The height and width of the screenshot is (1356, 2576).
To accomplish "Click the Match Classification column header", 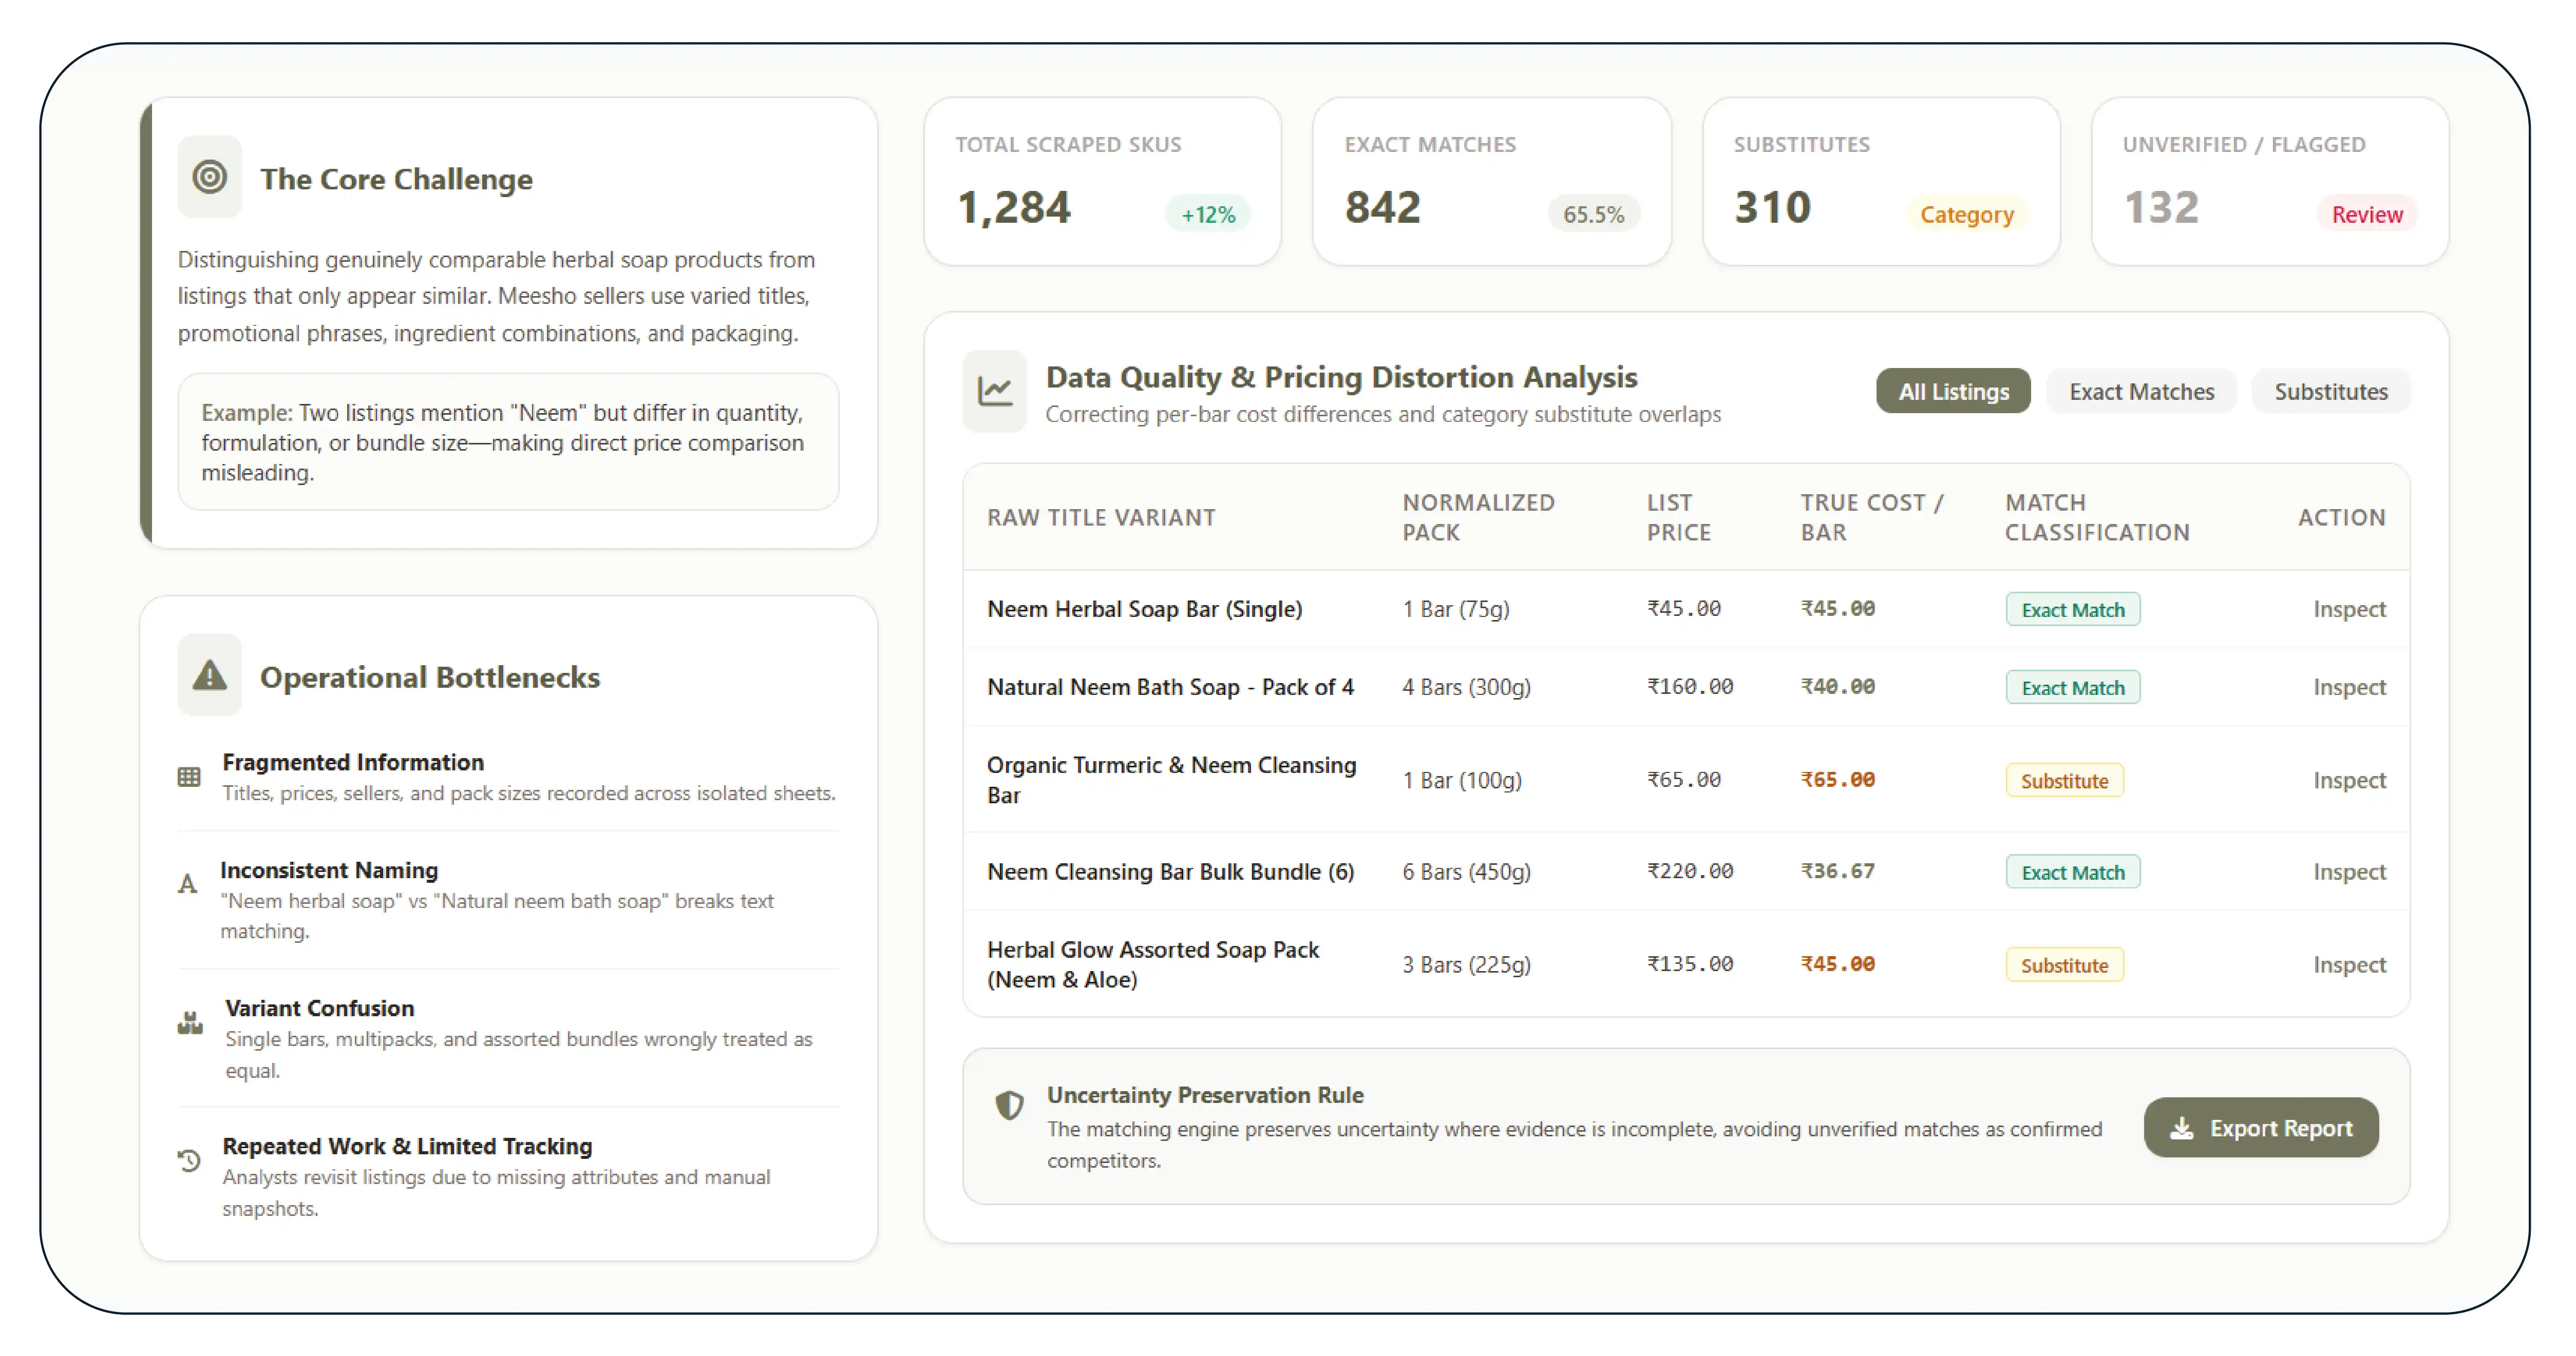I will coord(2097,518).
